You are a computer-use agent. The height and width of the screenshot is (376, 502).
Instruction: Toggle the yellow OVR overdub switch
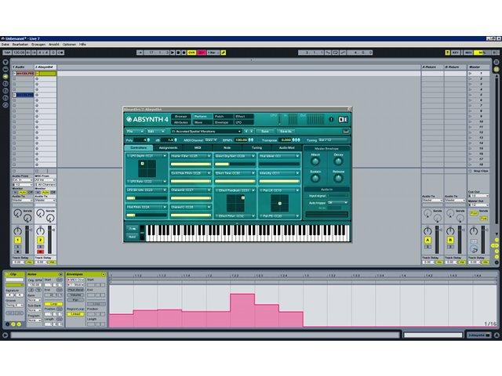pos(191,52)
